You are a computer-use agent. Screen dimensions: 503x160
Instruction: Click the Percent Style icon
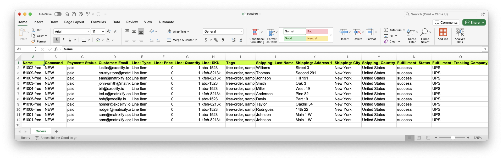(216, 40)
